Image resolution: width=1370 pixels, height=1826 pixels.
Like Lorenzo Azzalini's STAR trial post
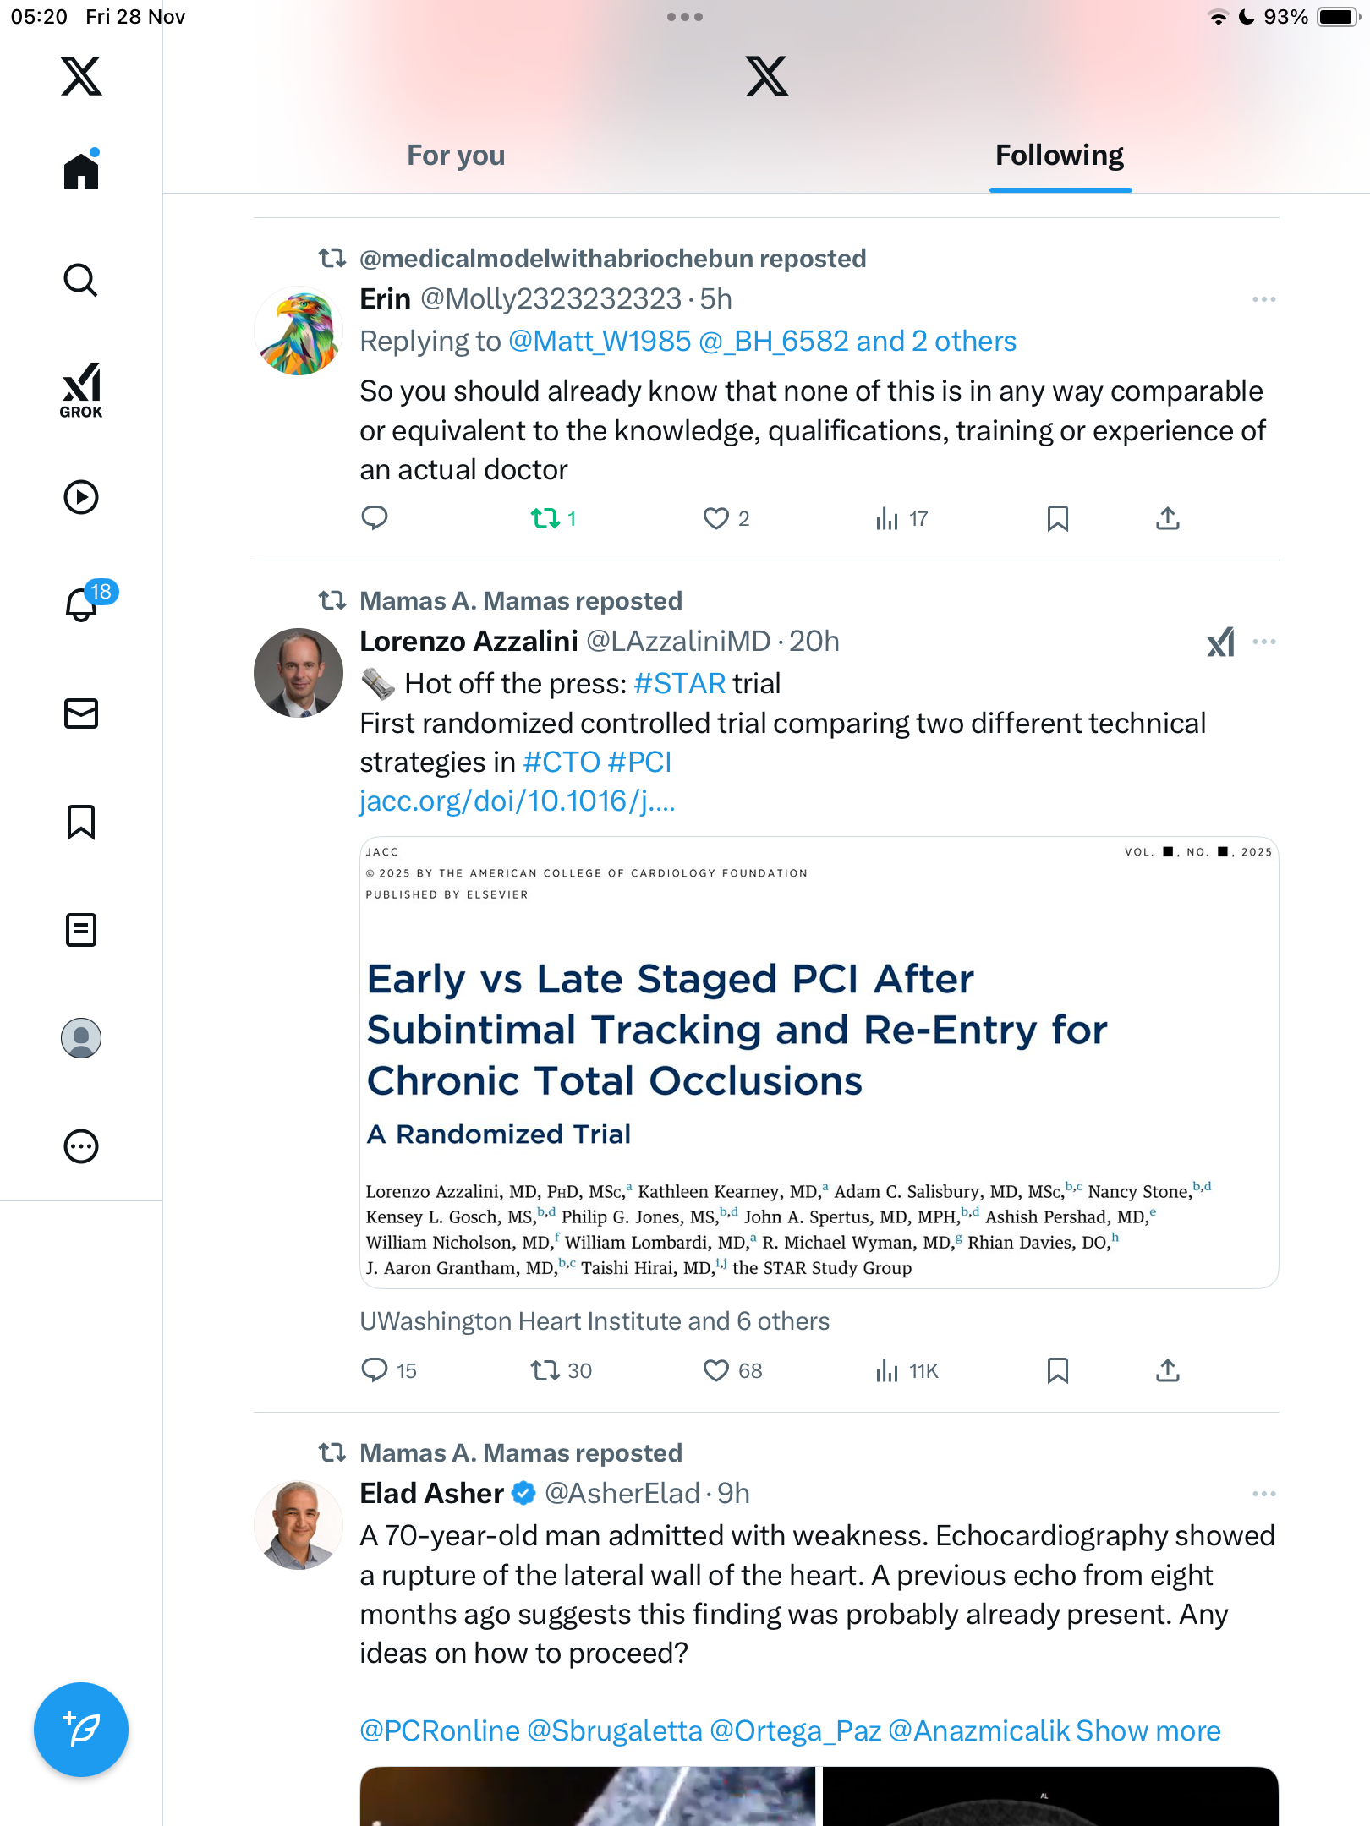(x=715, y=1369)
